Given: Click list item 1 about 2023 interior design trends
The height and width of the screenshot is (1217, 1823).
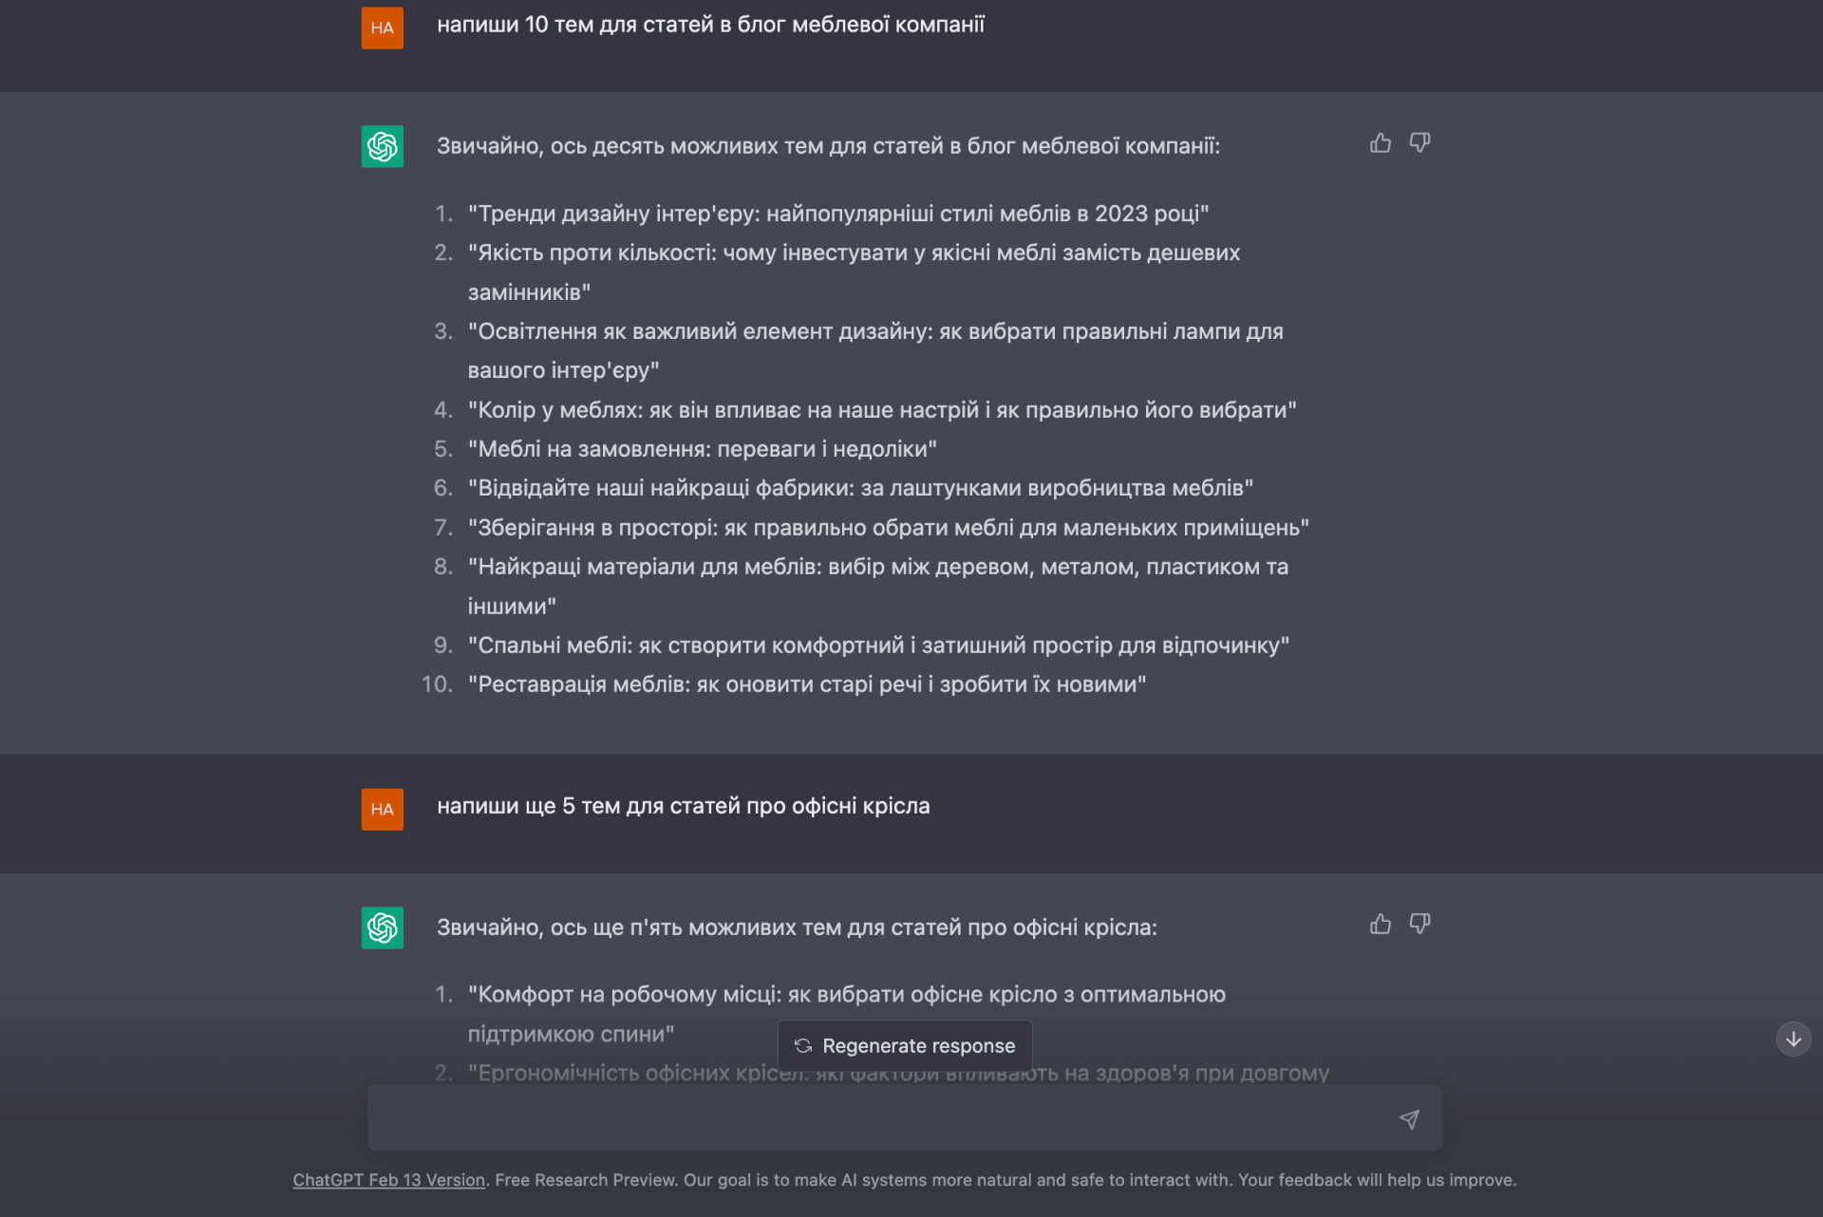Looking at the screenshot, I should [837, 215].
